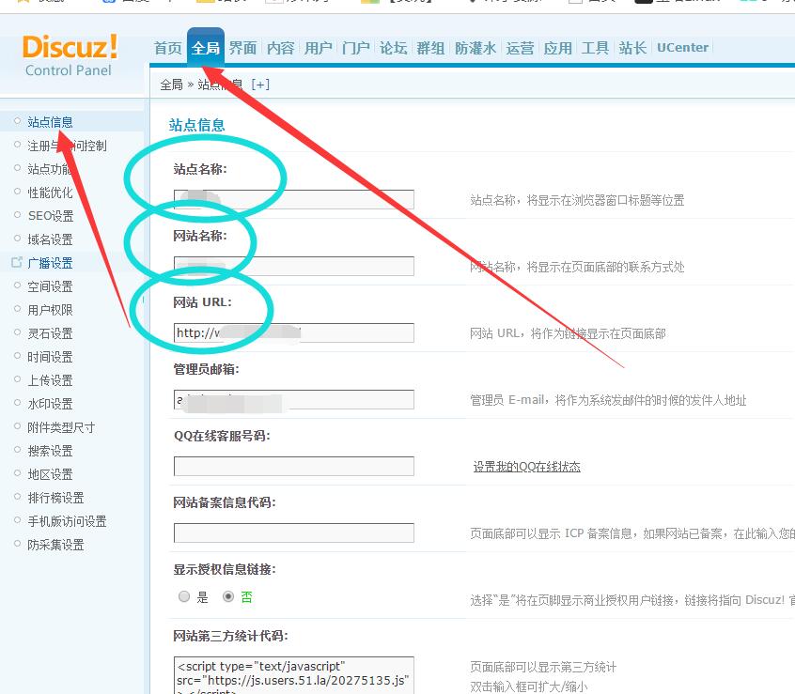Go to 防采集设置 in the sidebar
The image size is (795, 694).
55,545
